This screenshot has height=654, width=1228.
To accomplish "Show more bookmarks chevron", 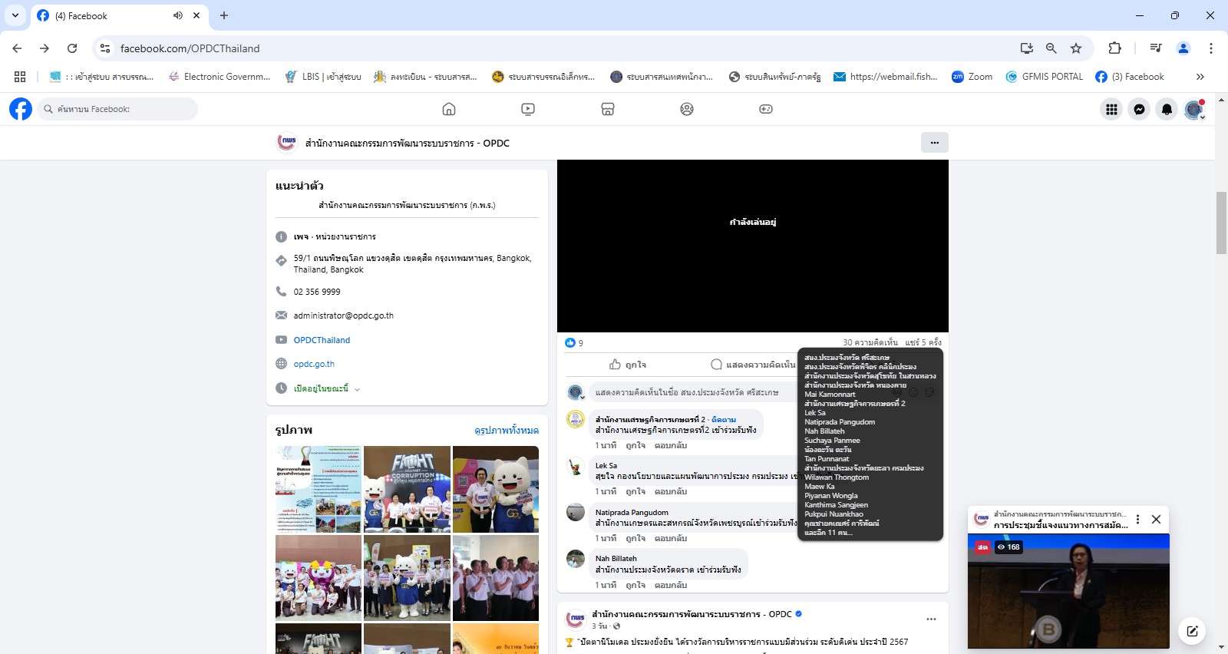I will (x=1200, y=77).
